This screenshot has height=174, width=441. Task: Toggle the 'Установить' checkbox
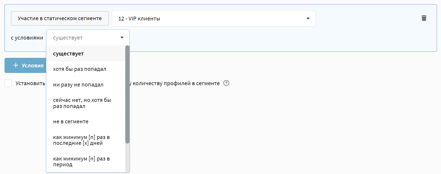[8, 83]
